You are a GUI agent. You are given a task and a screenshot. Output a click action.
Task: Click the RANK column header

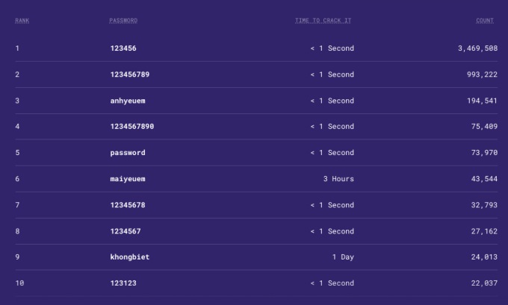tap(22, 21)
